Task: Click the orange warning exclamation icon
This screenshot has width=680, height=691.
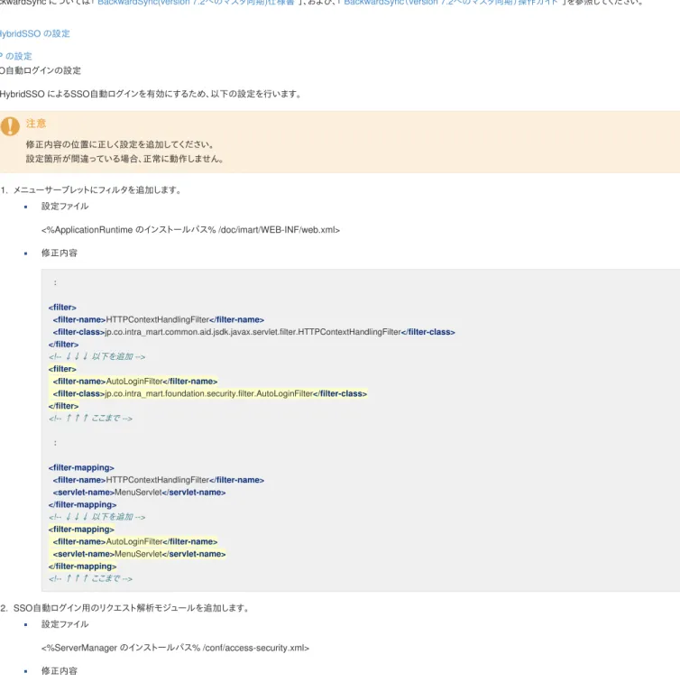Action: (x=10, y=126)
